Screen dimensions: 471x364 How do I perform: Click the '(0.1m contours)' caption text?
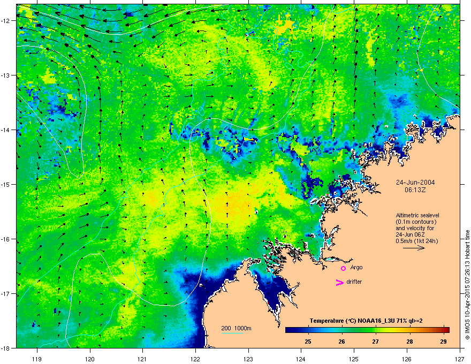416,222
